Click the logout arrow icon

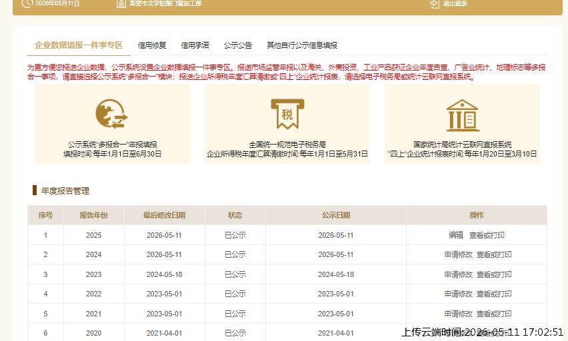pos(434,3)
